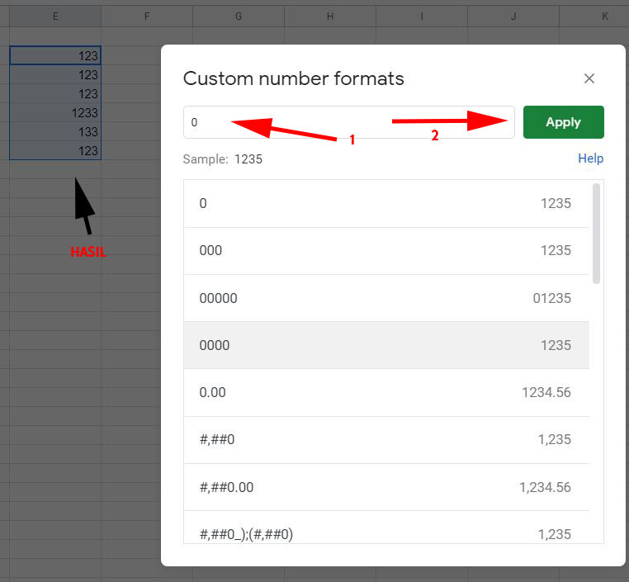
Task: Select the '0.00' format row
Action: point(386,392)
